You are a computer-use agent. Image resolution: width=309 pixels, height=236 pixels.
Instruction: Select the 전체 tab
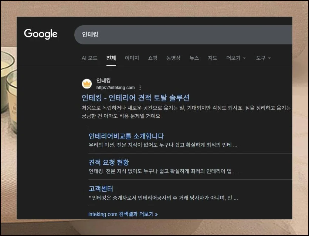coord(111,58)
